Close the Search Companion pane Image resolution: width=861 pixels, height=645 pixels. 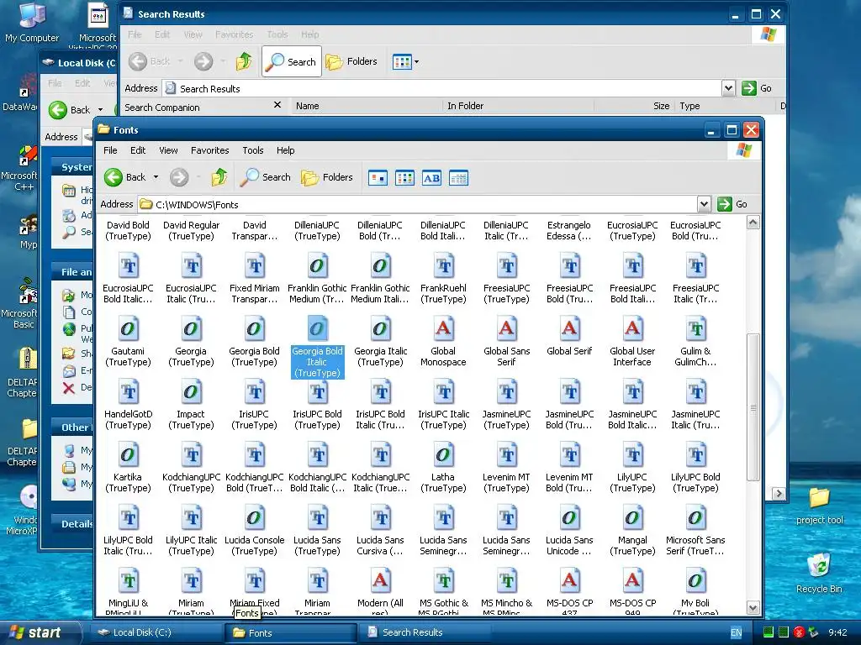click(277, 105)
